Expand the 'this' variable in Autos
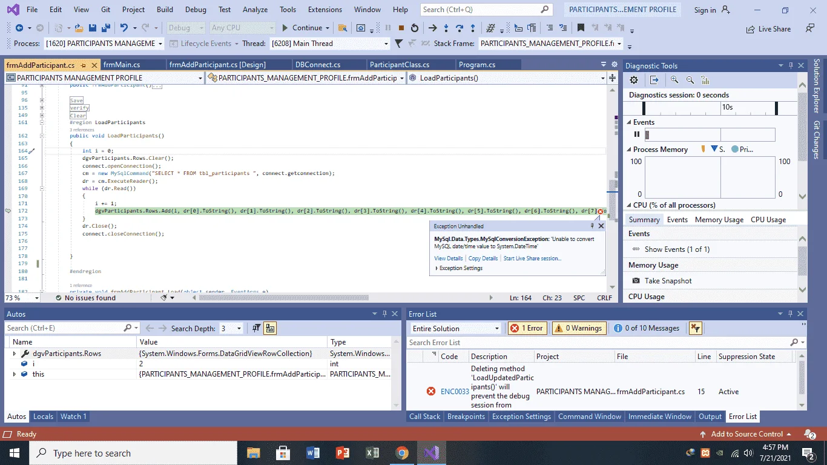 (x=15, y=374)
